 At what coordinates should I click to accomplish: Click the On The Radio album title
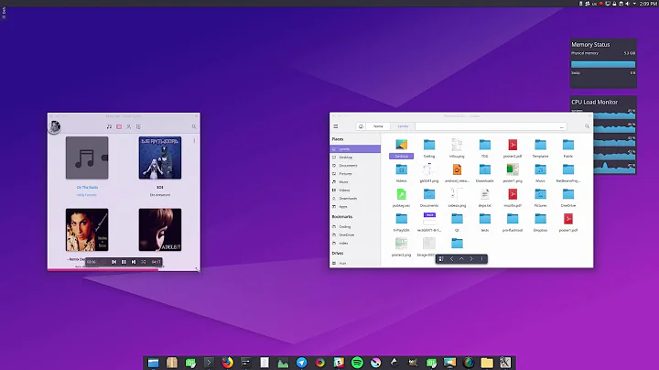87,187
